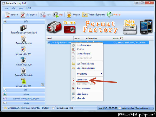Click the Invert Selection icon in context menu
The image size is (156, 117).
point(73,98)
